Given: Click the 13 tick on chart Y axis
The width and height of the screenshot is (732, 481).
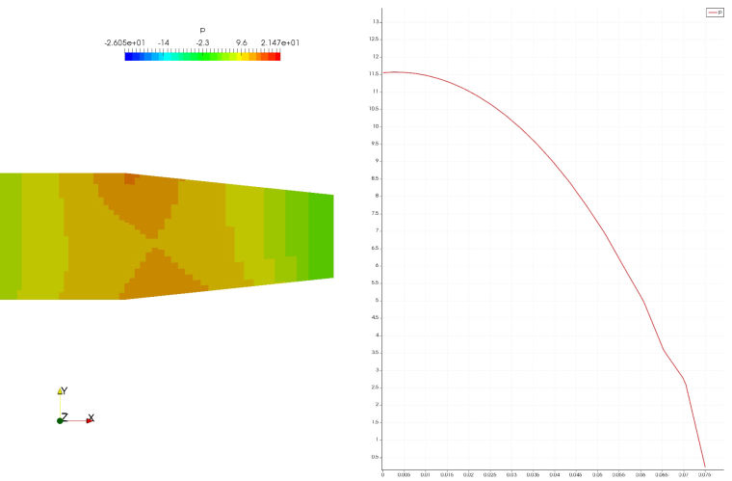Looking at the screenshot, I should (x=376, y=21).
